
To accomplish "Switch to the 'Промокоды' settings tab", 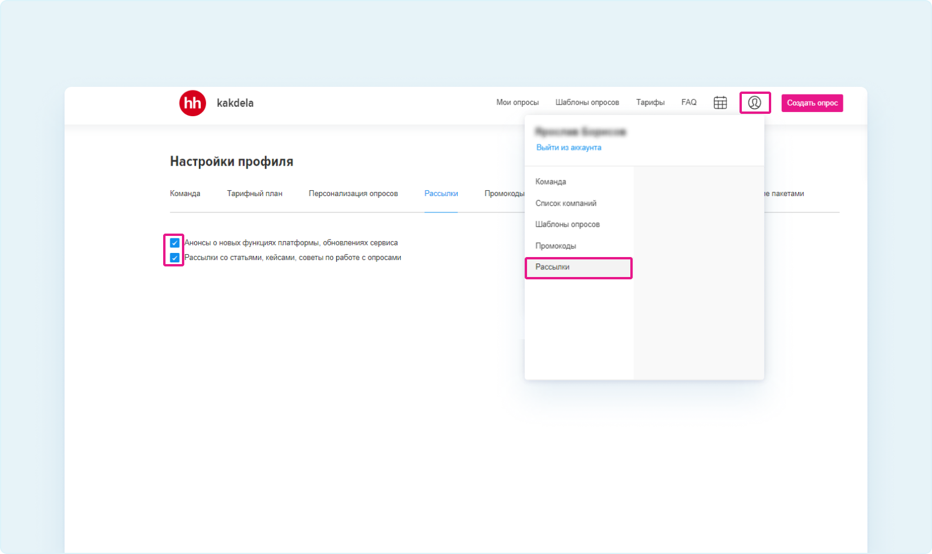I will point(504,194).
